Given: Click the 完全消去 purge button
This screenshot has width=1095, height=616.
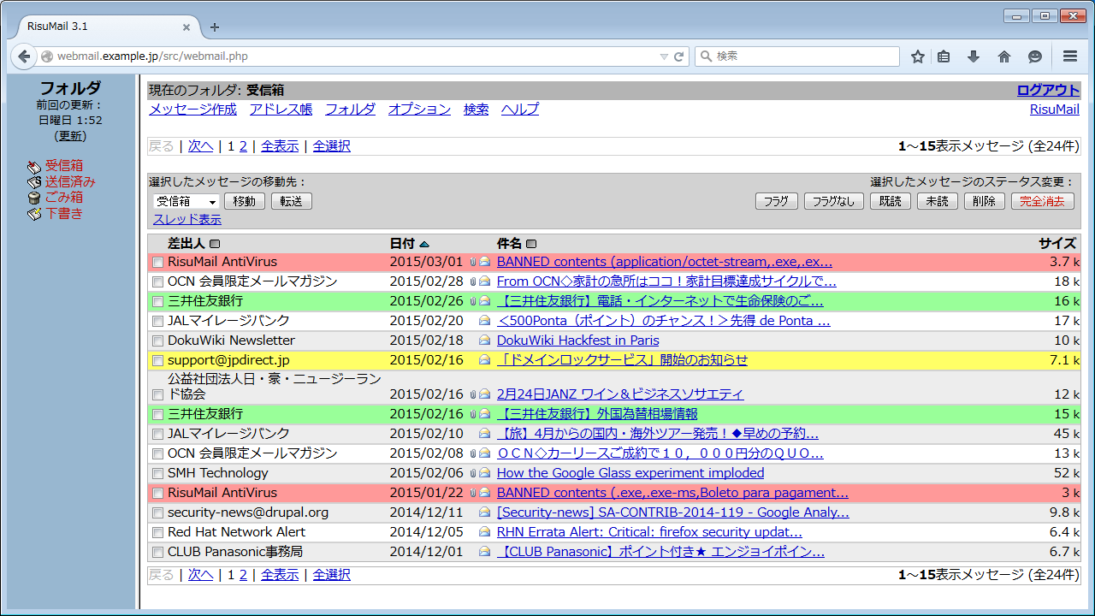Looking at the screenshot, I should coord(1042,201).
